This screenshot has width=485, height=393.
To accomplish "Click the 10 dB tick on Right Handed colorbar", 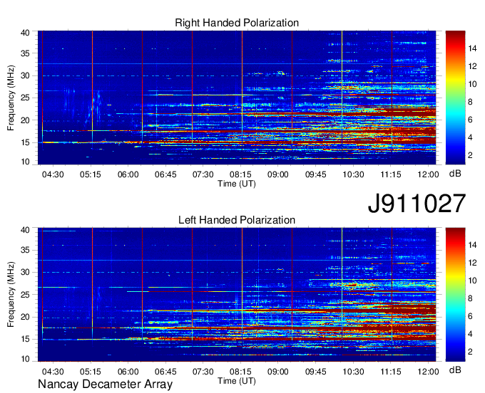I will [x=472, y=84].
